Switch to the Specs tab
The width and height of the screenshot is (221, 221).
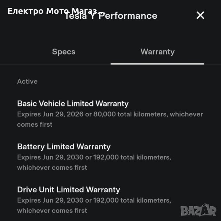[64, 52]
